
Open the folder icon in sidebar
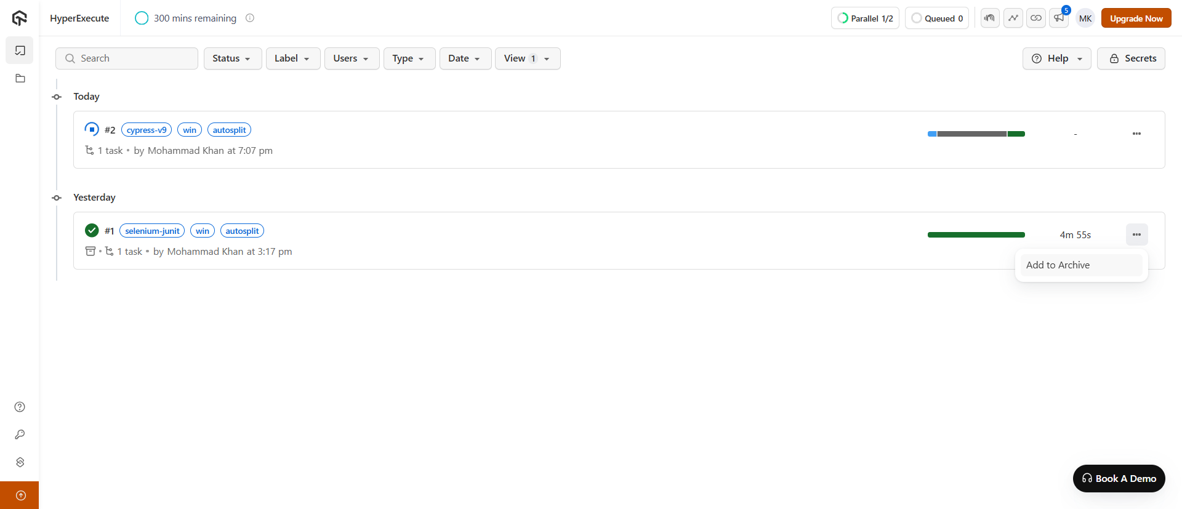click(x=20, y=79)
